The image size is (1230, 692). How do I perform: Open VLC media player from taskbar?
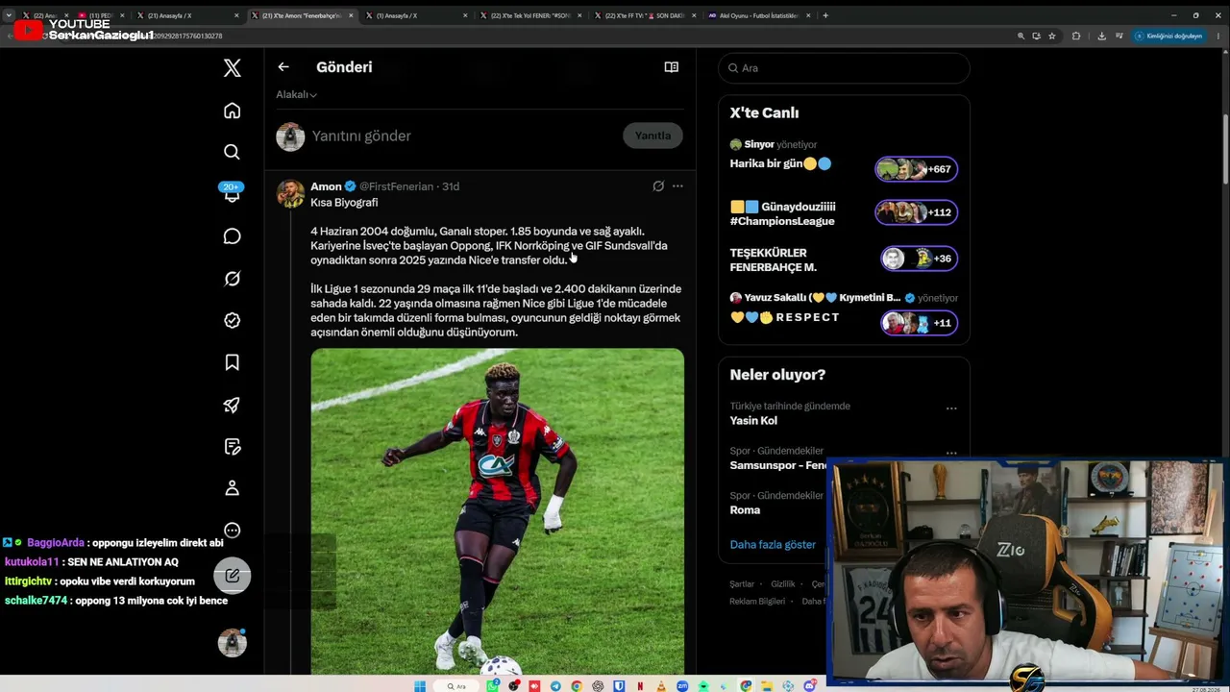point(661,686)
